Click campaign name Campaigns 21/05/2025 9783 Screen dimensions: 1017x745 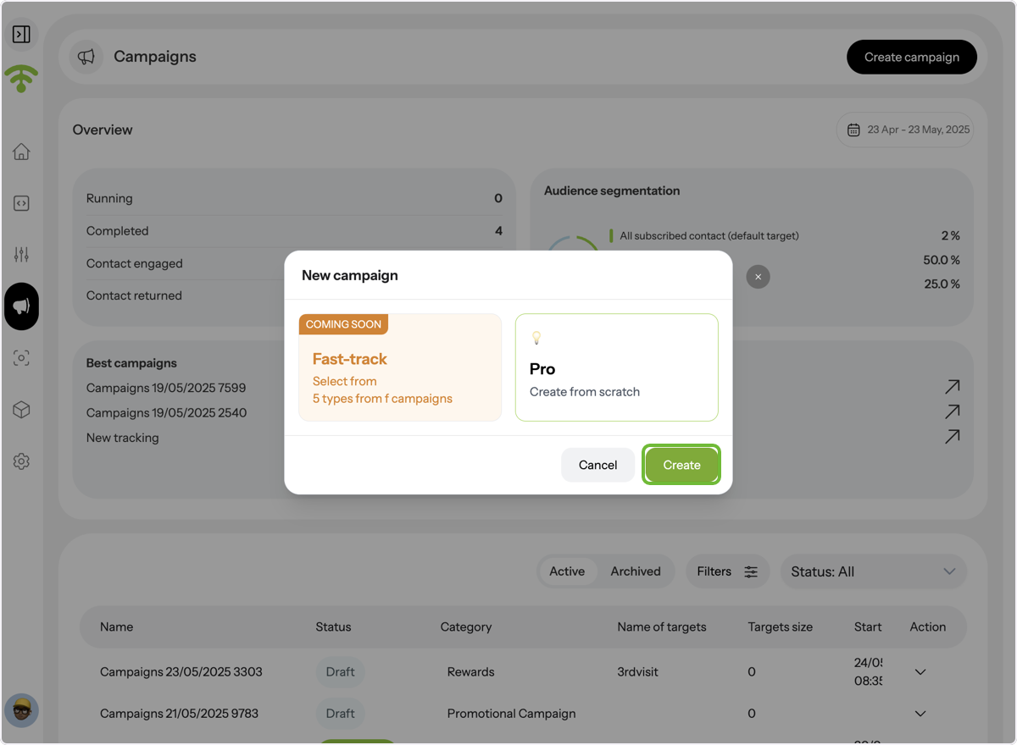(x=180, y=714)
